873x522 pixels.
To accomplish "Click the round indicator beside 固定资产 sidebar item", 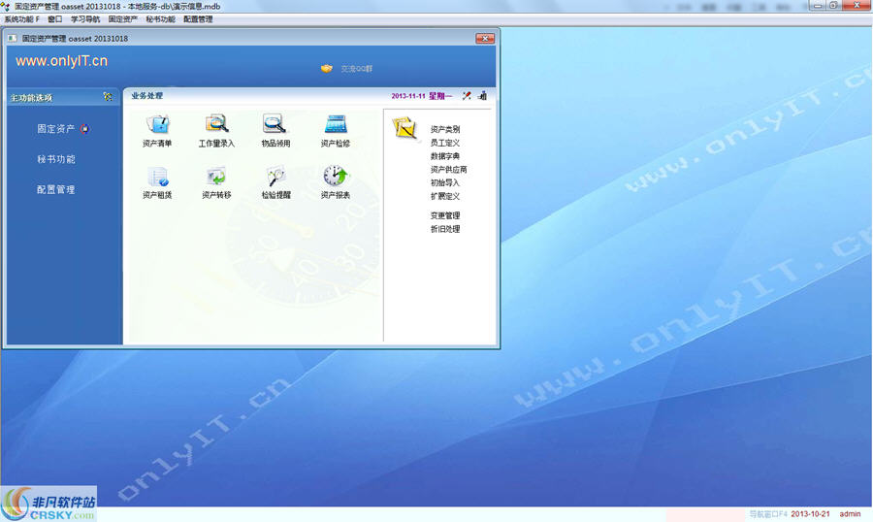I will click(x=84, y=129).
